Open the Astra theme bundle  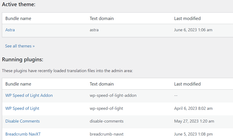(10, 30)
